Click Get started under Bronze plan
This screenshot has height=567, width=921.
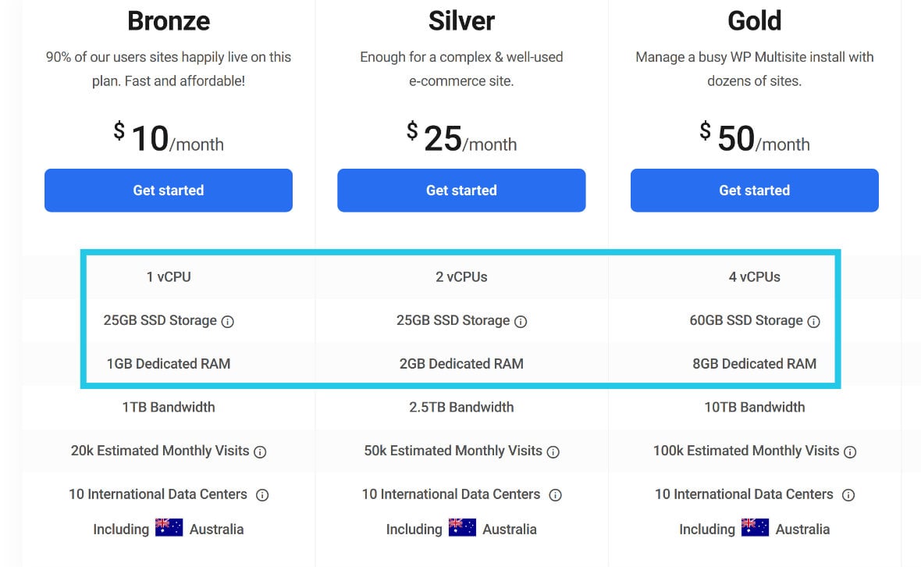click(169, 191)
